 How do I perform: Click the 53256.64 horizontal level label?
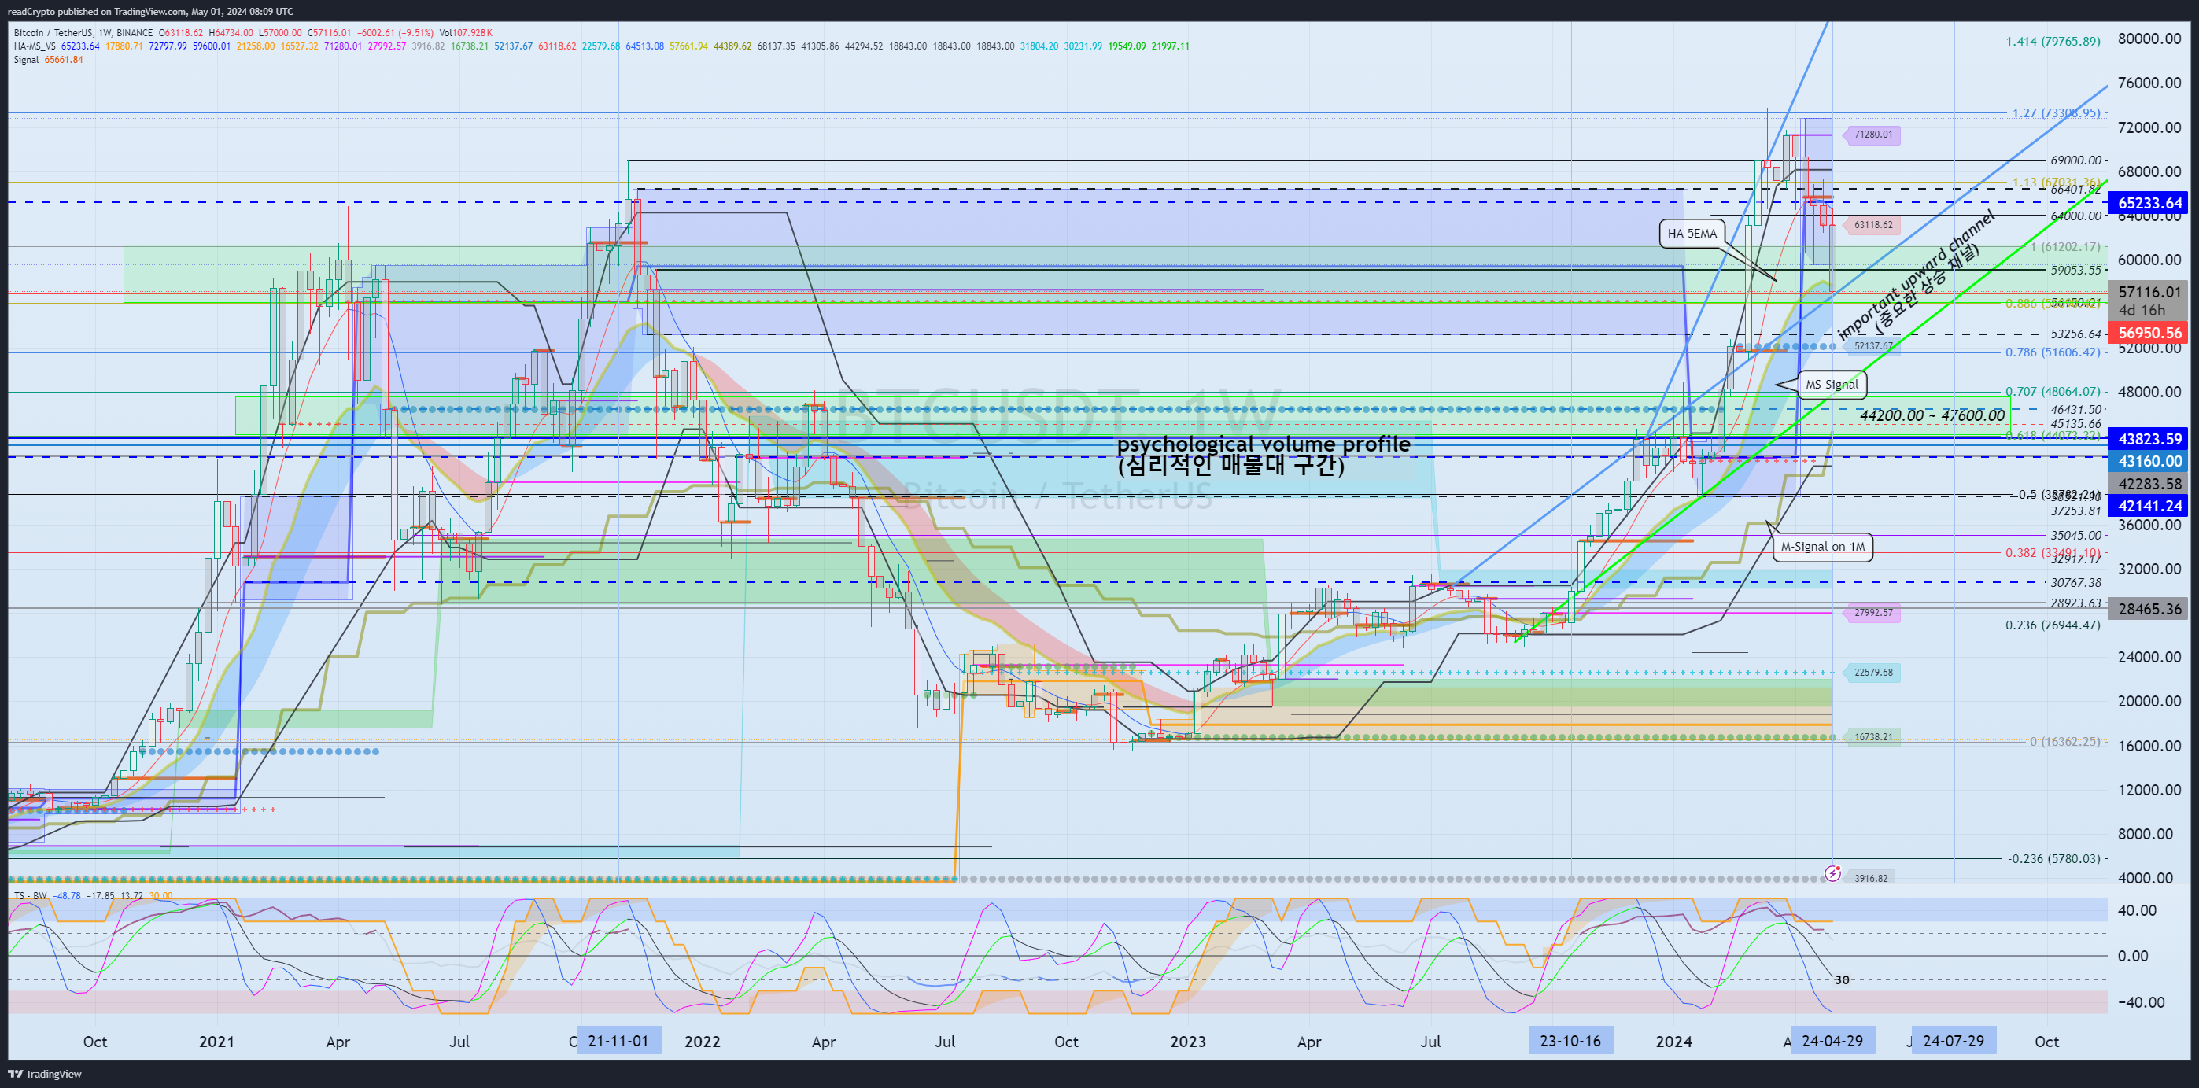point(2076,334)
